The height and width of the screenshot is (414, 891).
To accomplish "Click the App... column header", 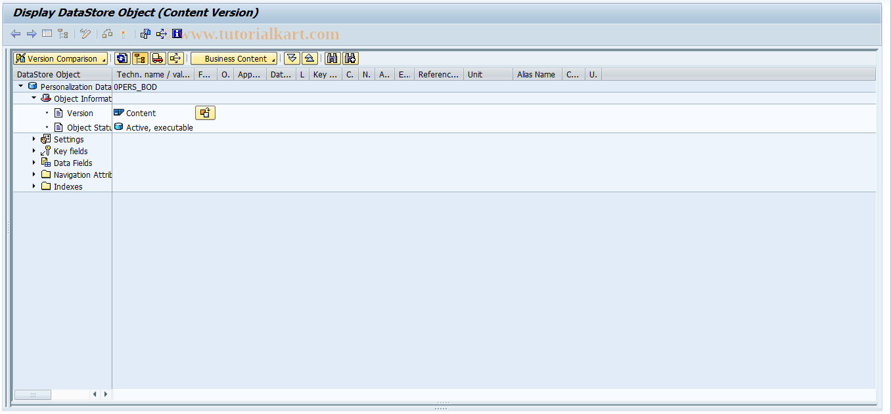I will (250, 74).
